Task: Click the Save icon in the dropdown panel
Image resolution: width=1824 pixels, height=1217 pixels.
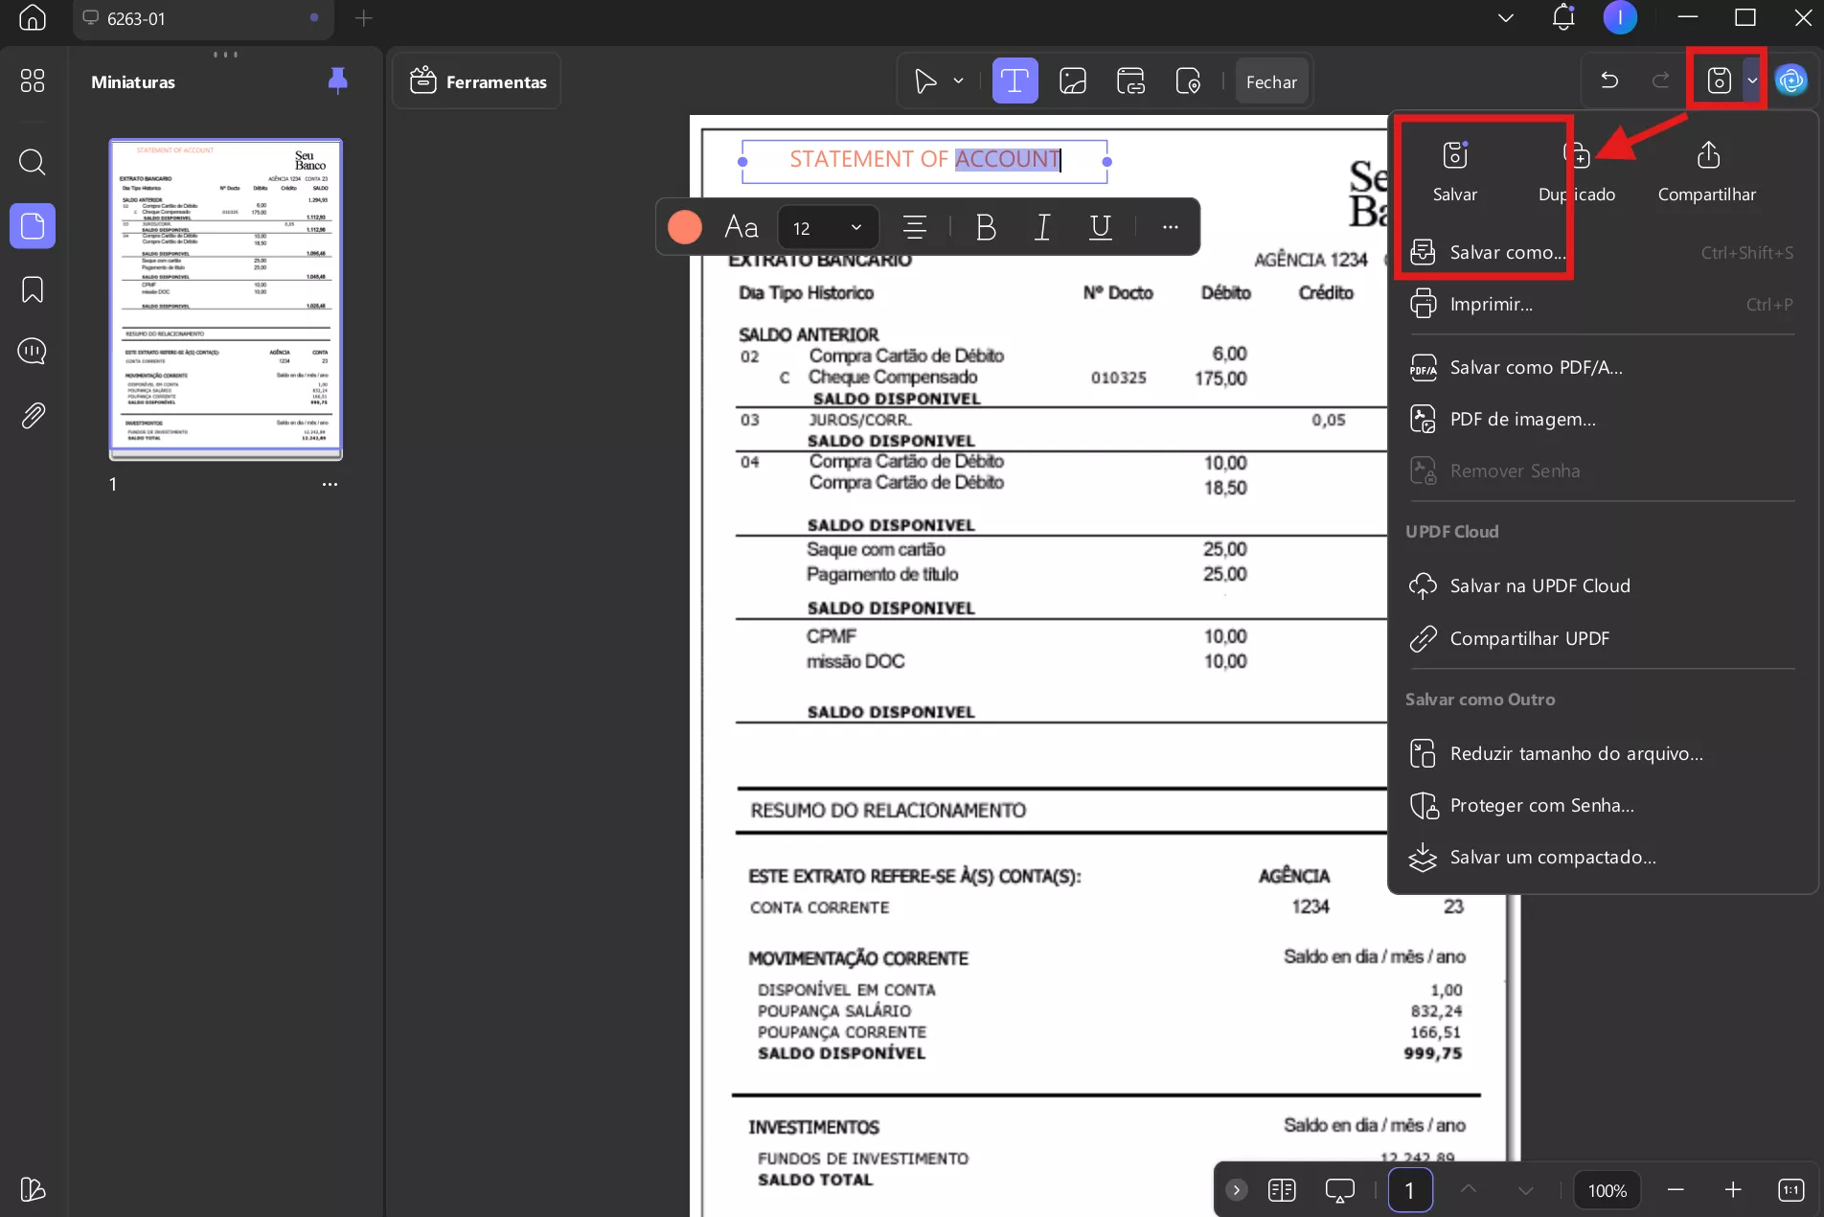Action: (1454, 156)
